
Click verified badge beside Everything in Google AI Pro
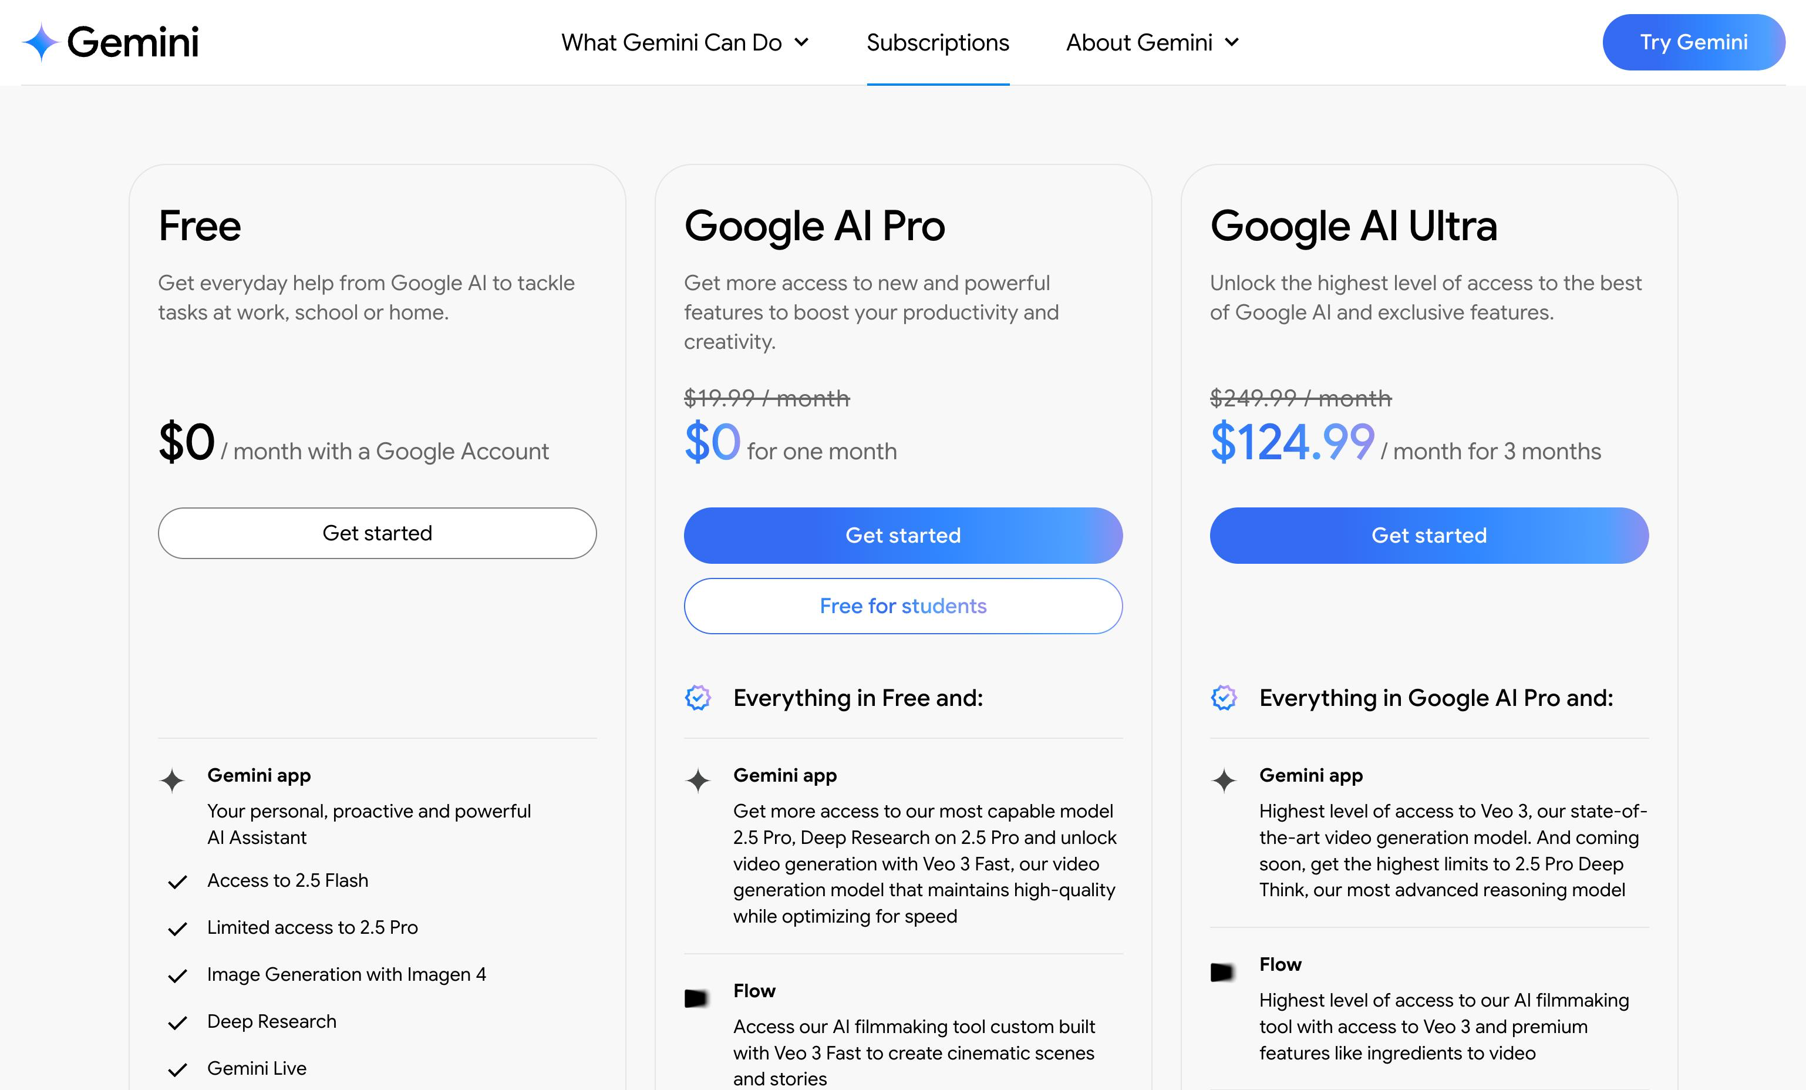click(x=1224, y=698)
